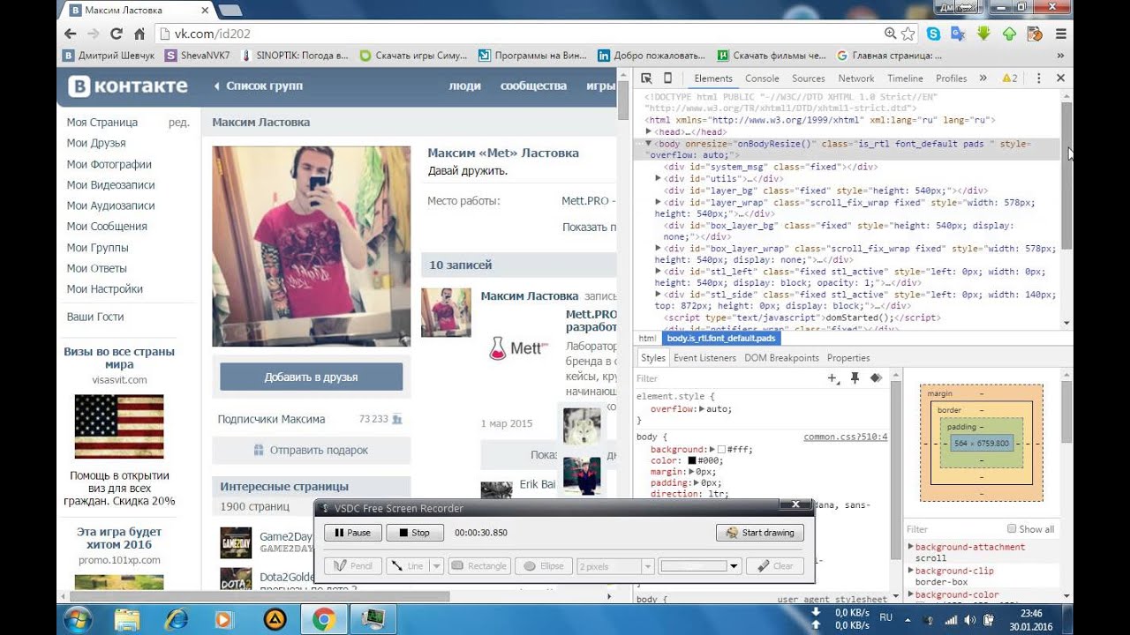This screenshot has width=1130, height=635.
Task: Collapse the body element node
Action: click(649, 143)
